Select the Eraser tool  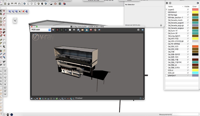[4, 14]
